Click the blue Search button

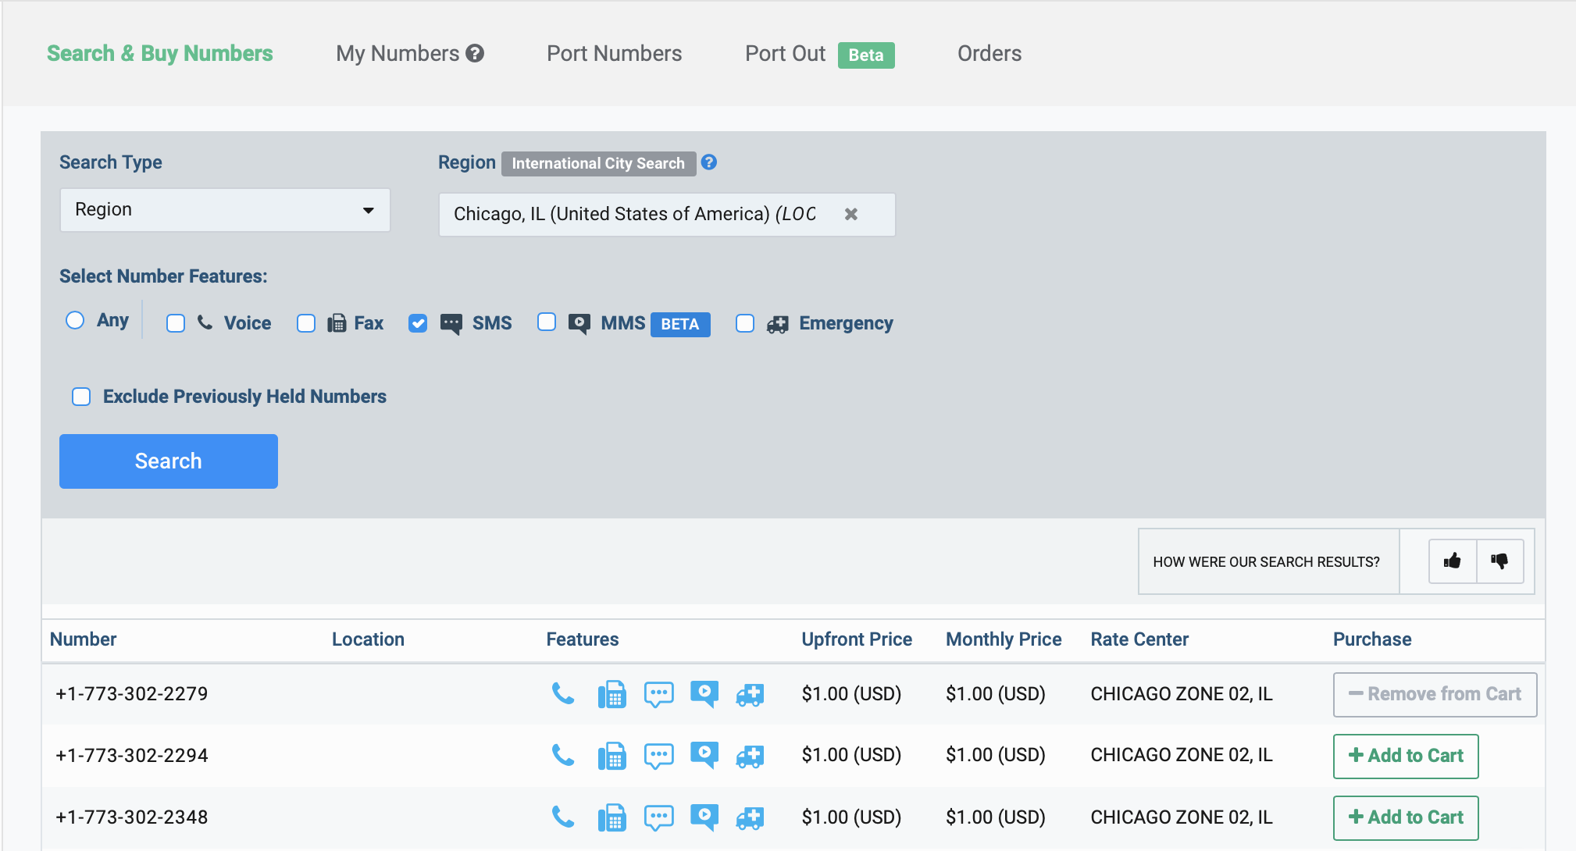point(169,461)
